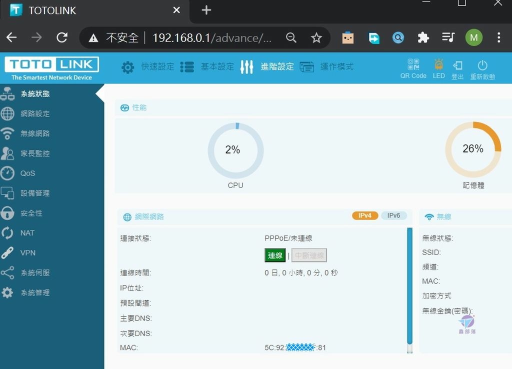Click QoS gauge icon
Viewport: 512px width, 369px height.
click(7, 173)
